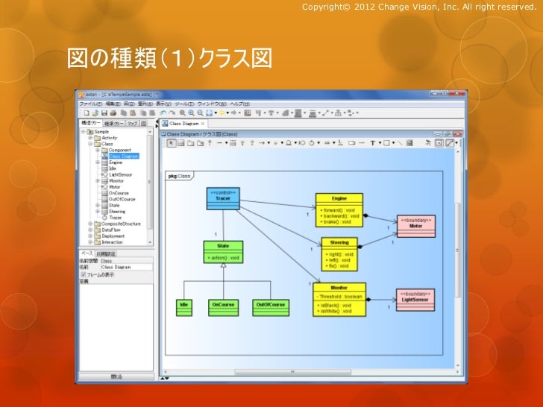
Task: Switch to the マップ tab
Action: click(x=132, y=124)
